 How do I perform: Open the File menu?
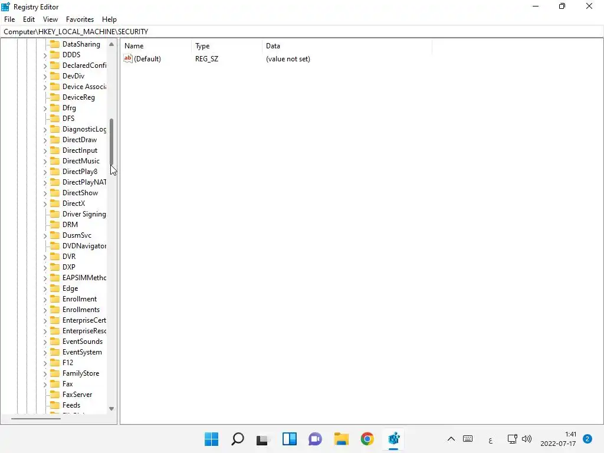(x=9, y=19)
